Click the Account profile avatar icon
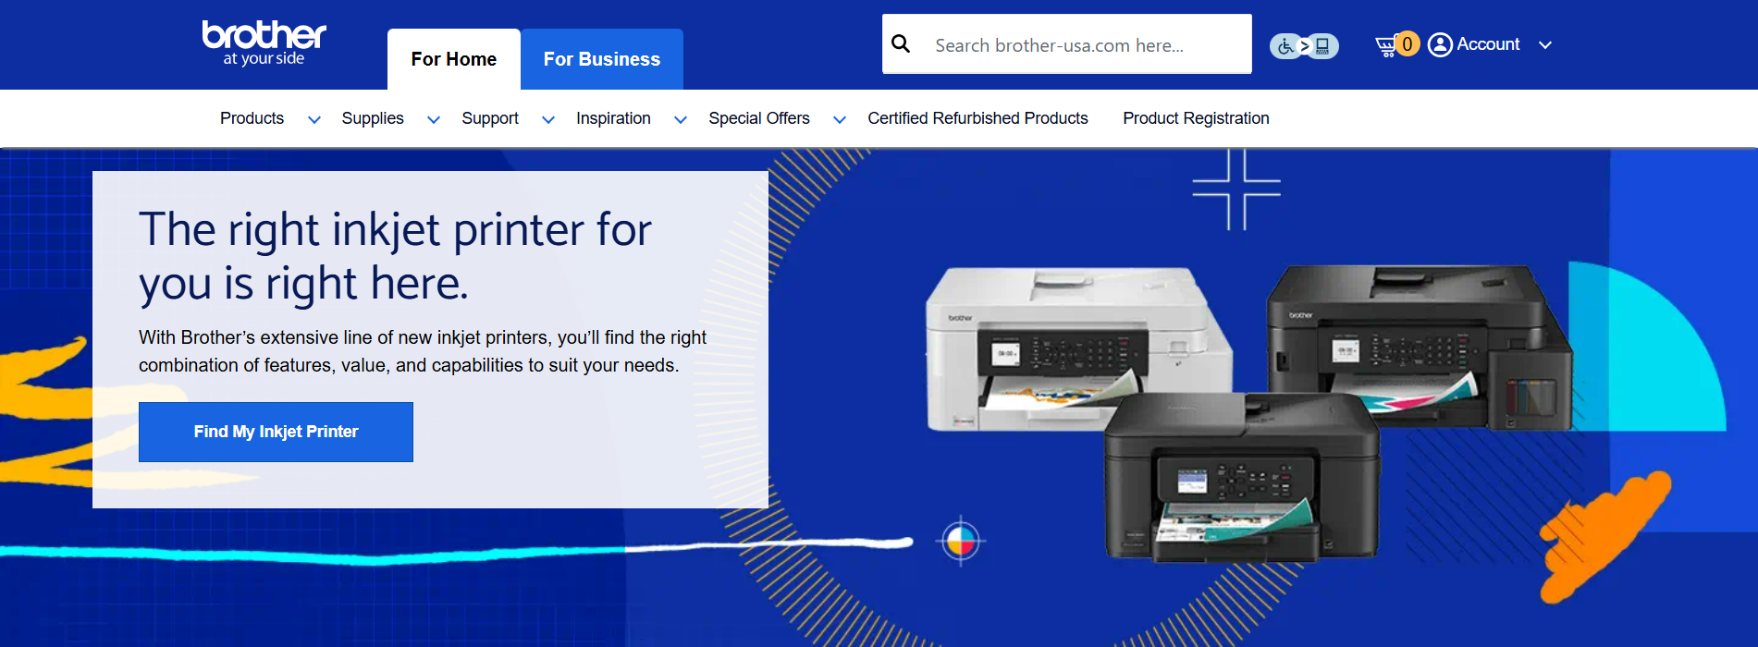The image size is (1758, 647). point(1440,44)
